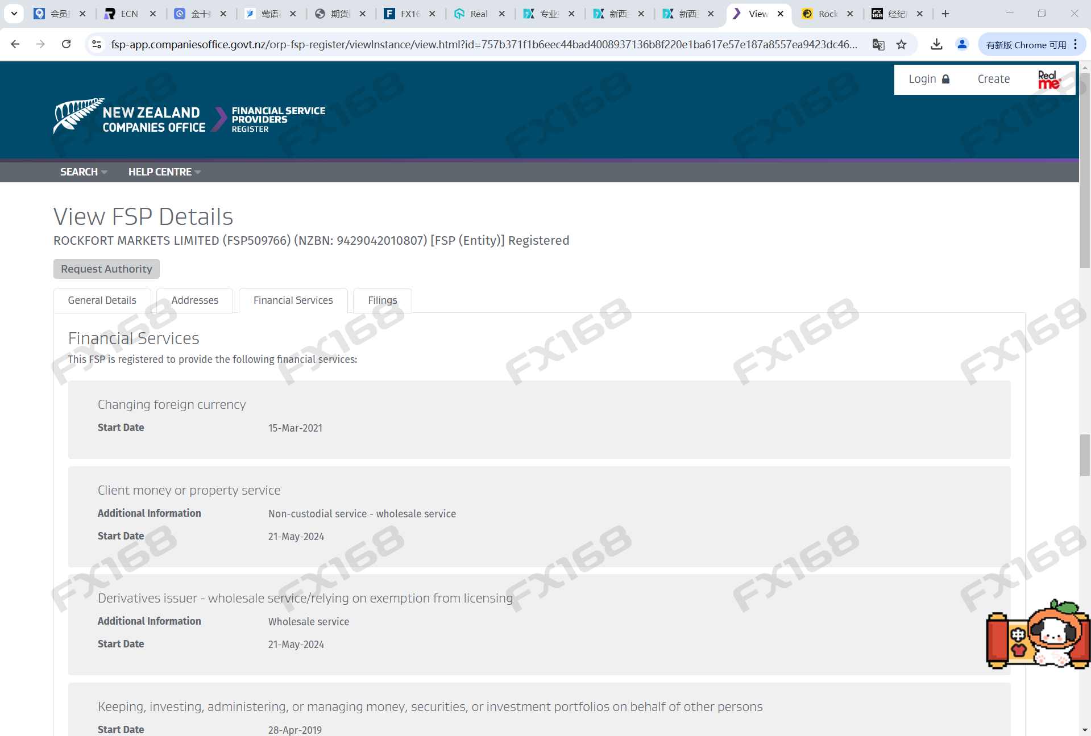Viewport: 1091px width, 736px height.
Task: Open Chrome three-dot menu
Action: (x=1076, y=44)
